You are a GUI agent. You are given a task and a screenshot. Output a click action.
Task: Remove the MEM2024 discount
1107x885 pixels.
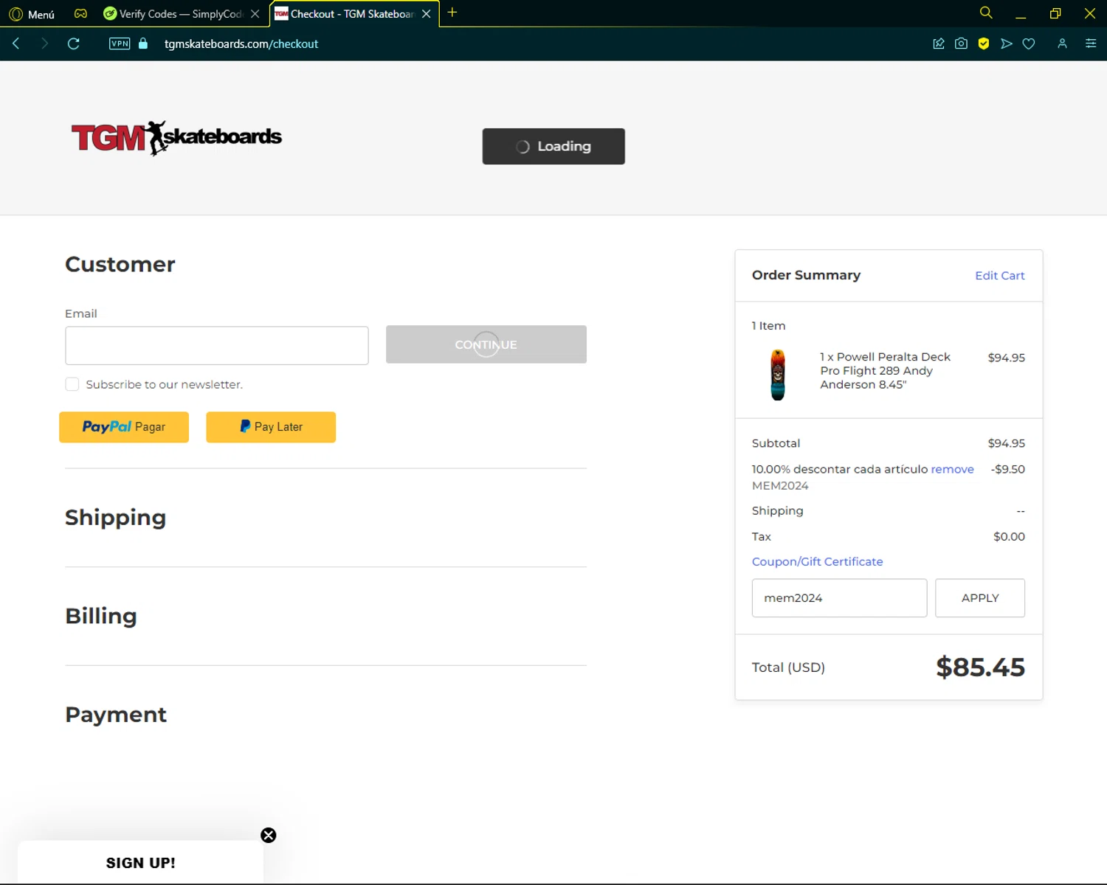pyautogui.click(x=952, y=469)
